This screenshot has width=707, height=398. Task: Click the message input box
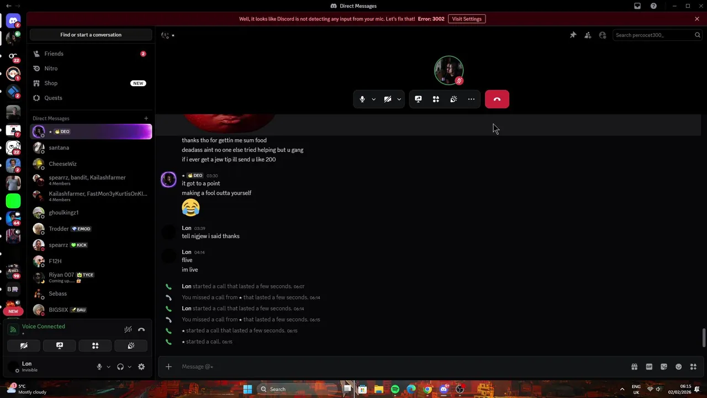(403, 366)
